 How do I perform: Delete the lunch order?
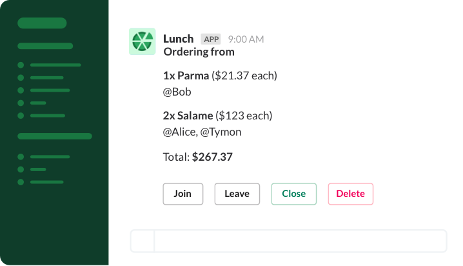pyautogui.click(x=350, y=194)
